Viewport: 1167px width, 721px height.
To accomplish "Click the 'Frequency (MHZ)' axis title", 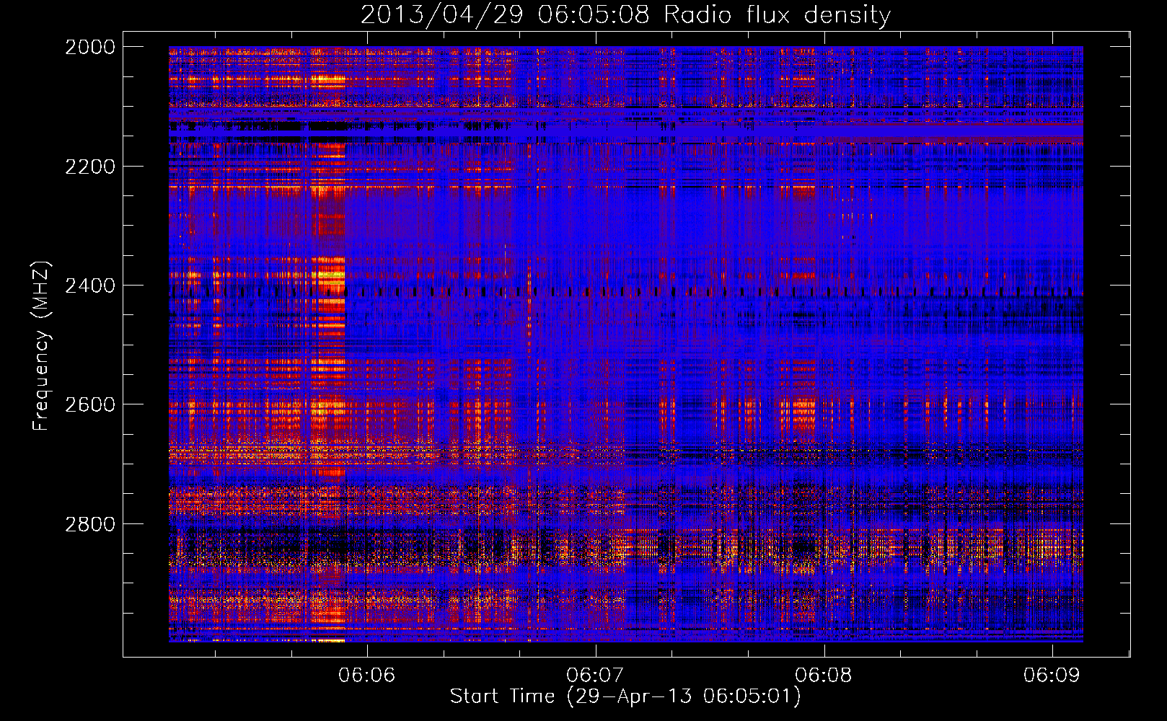I will pos(41,346).
